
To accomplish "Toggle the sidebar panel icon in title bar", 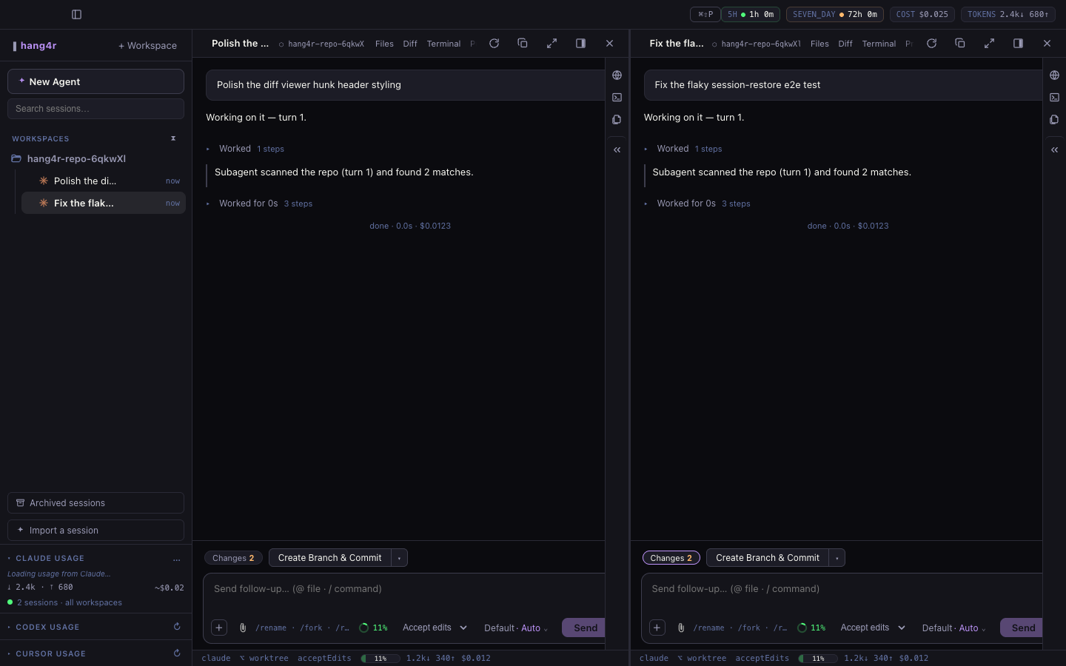I will pos(76,14).
